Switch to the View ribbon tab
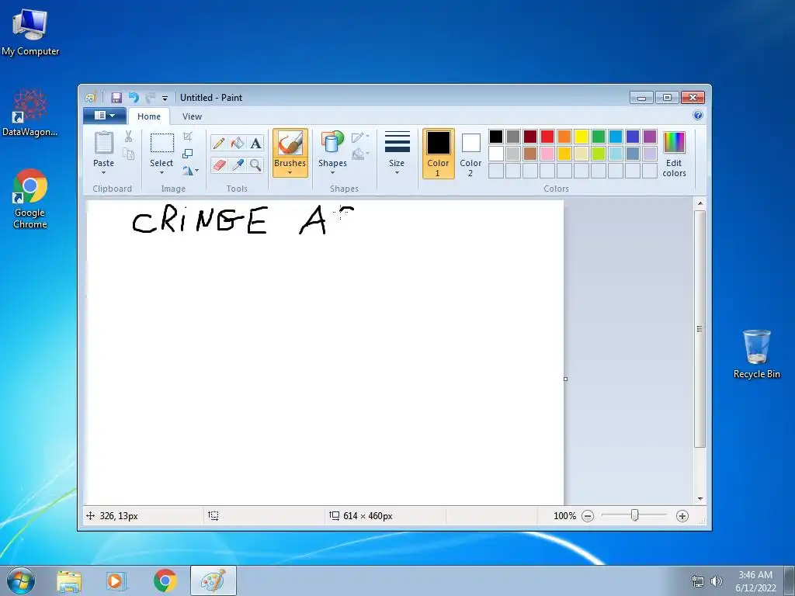Image resolution: width=795 pixels, height=596 pixels. click(x=193, y=116)
